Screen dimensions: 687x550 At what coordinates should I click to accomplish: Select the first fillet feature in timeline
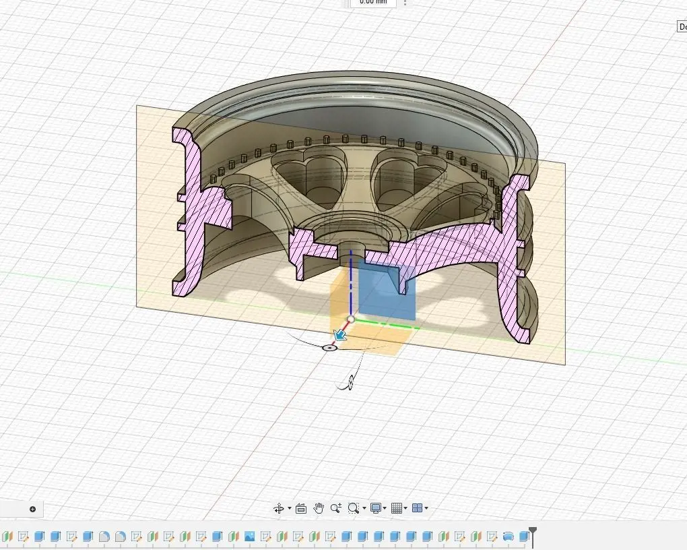coord(104,536)
